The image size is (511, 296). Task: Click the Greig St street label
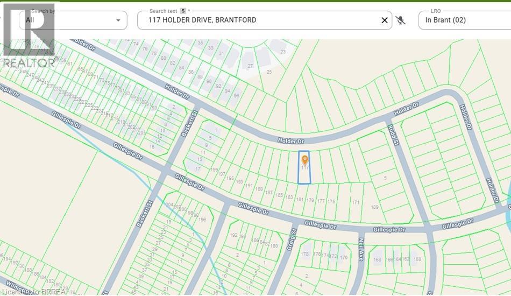[292, 239]
